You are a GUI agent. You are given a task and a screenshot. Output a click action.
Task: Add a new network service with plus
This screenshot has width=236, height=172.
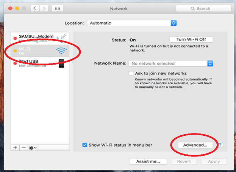[x=15, y=148]
